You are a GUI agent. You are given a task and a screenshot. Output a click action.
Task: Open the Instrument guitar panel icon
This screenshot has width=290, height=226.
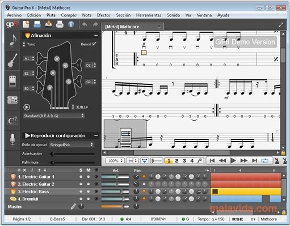coord(12,61)
